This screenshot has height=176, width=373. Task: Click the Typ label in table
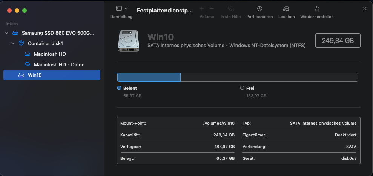[247, 124]
